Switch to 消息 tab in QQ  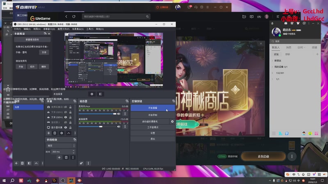(x=289, y=47)
